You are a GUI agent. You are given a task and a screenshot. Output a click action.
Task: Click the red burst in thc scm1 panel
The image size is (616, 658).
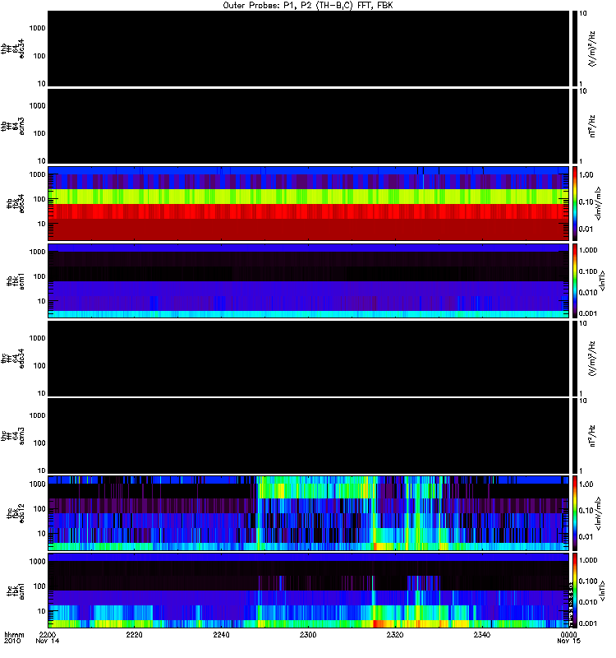pos(378,623)
